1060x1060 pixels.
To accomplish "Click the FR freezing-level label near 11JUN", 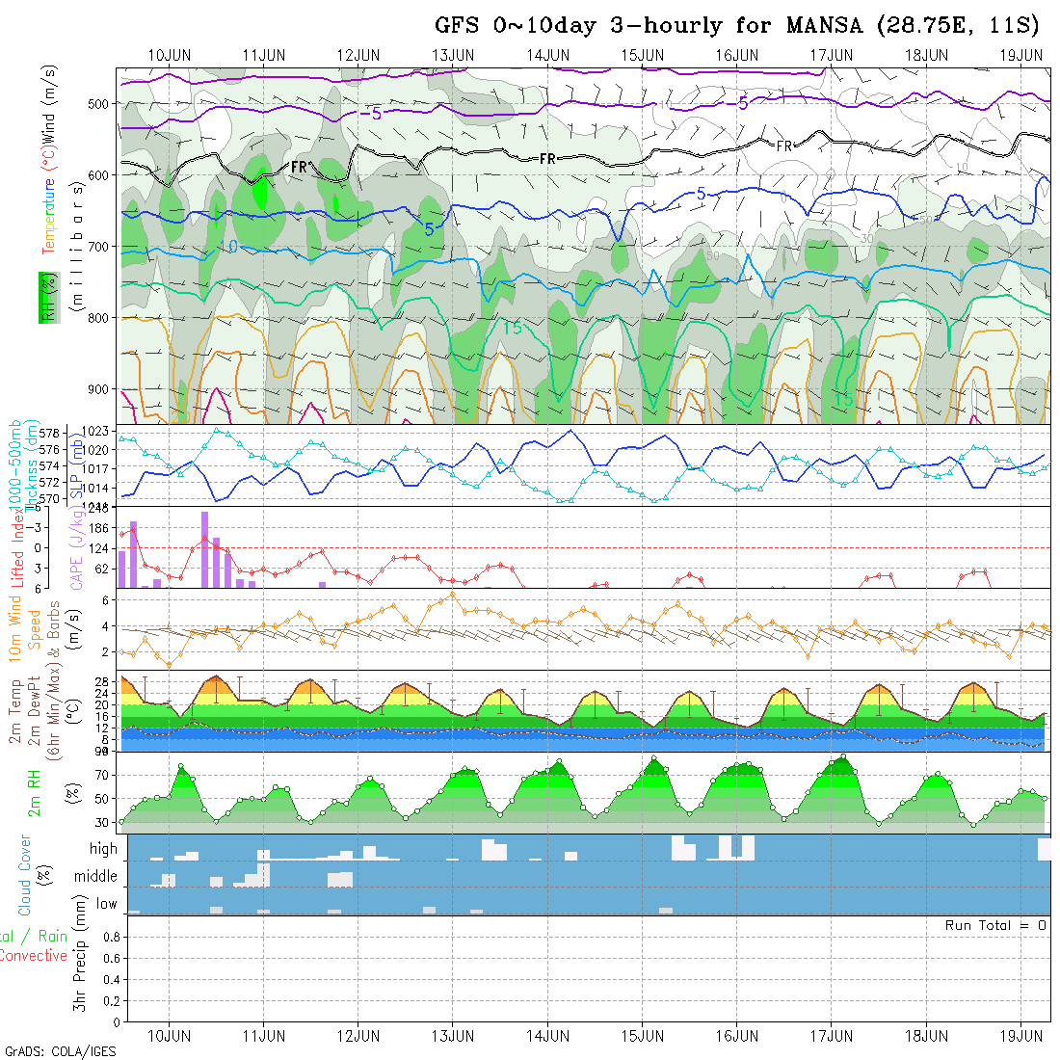I will pos(300,167).
